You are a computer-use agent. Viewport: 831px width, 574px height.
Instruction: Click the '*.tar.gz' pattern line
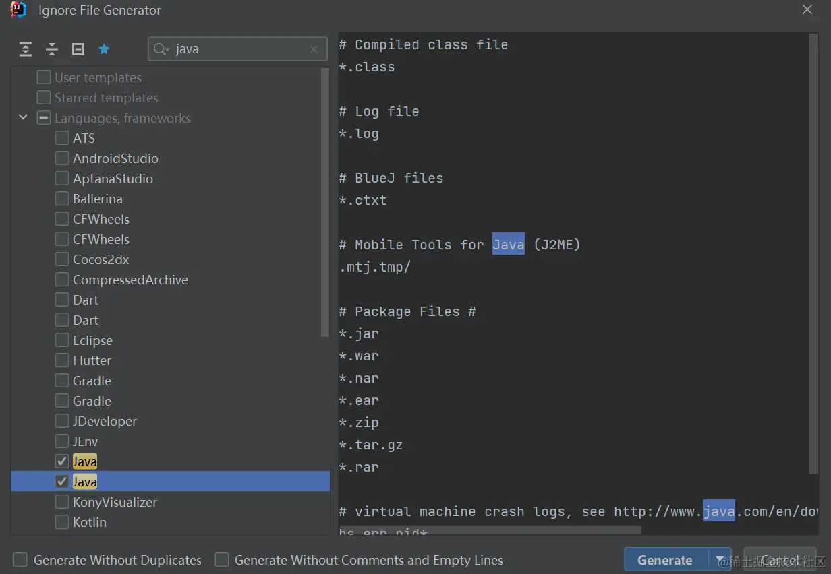(x=370, y=445)
